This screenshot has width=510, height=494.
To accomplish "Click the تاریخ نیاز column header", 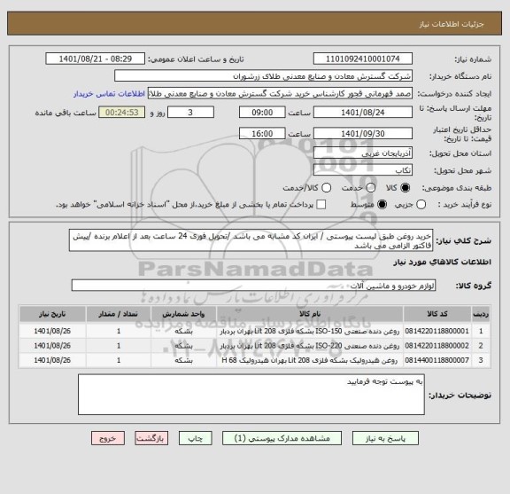I will pyautogui.click(x=52, y=314).
